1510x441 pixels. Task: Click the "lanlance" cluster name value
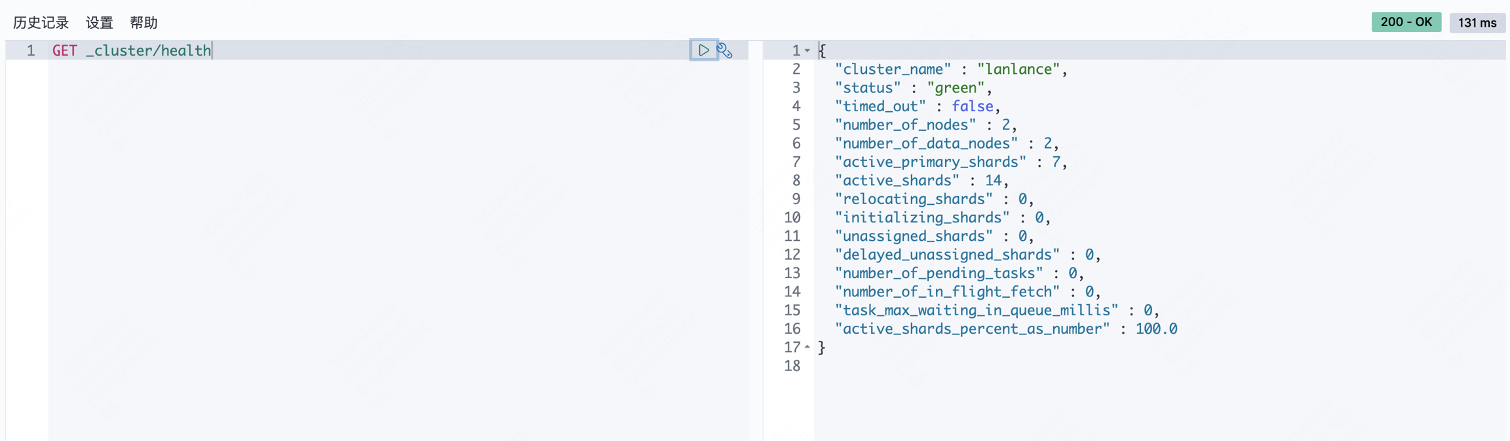[1018, 69]
